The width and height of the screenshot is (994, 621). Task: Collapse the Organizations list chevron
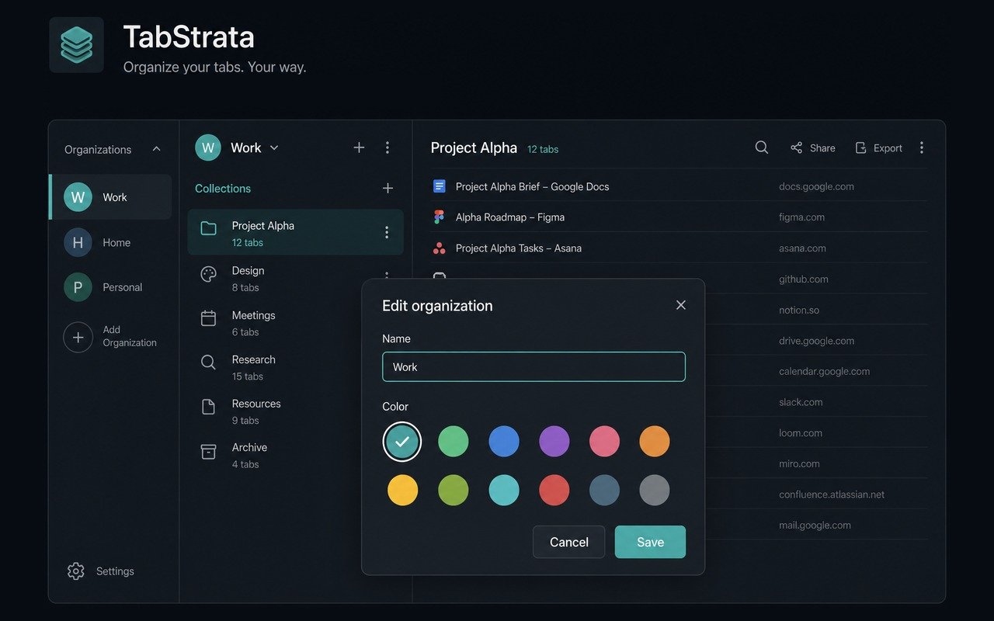coord(156,149)
